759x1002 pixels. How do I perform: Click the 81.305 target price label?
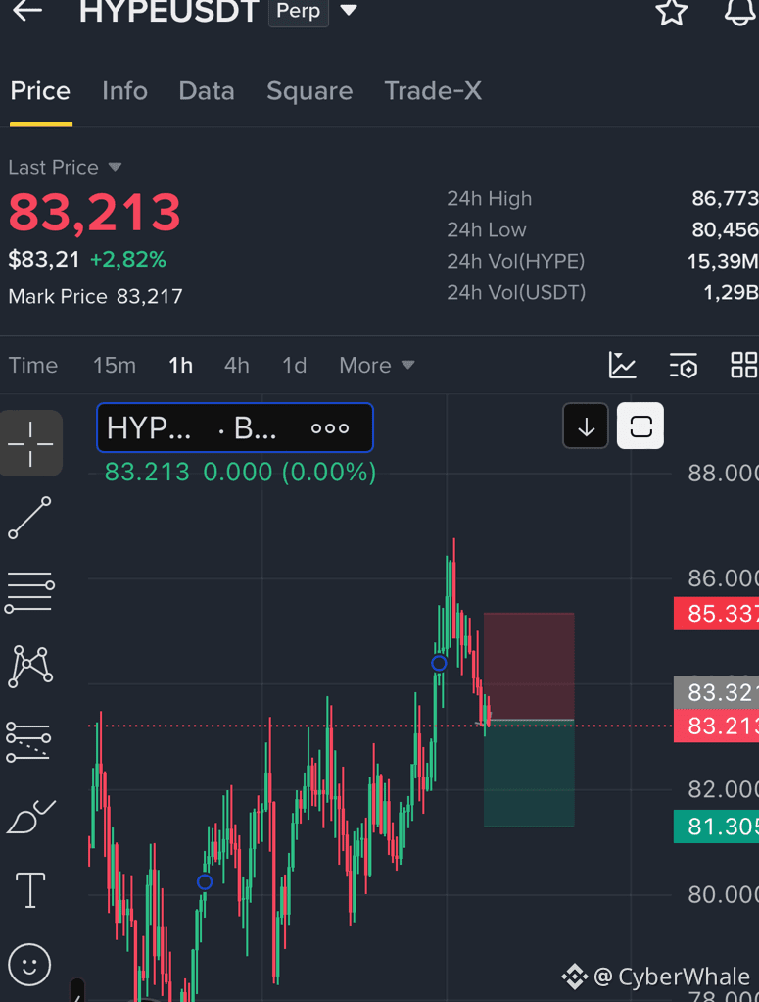[716, 827]
